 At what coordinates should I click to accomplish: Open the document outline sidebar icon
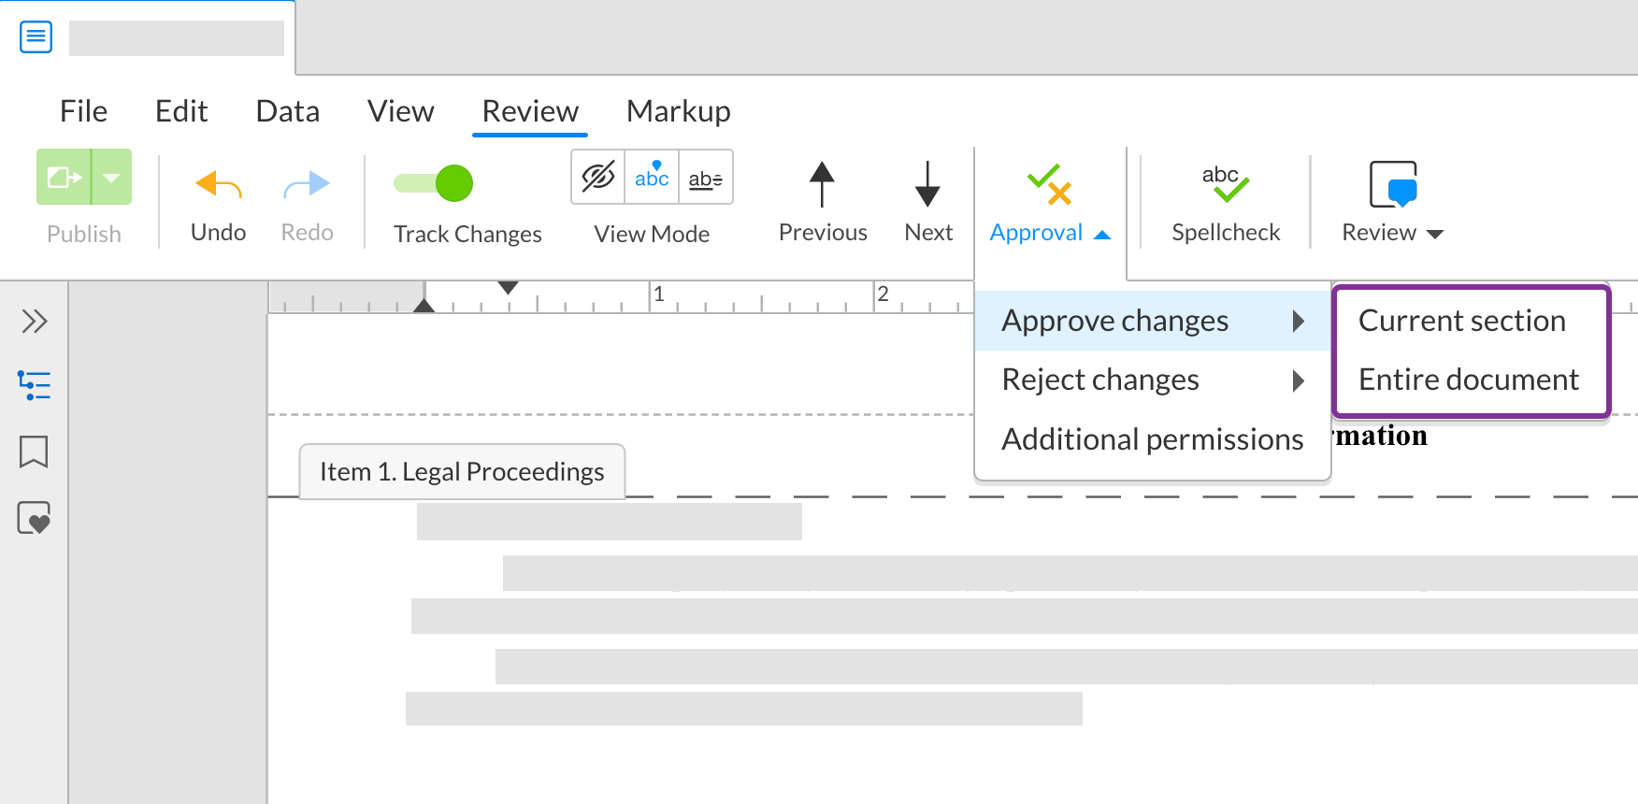pyautogui.click(x=35, y=384)
